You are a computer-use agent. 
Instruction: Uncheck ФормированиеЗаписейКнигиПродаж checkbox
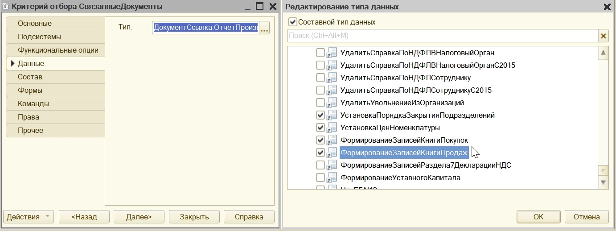320,153
